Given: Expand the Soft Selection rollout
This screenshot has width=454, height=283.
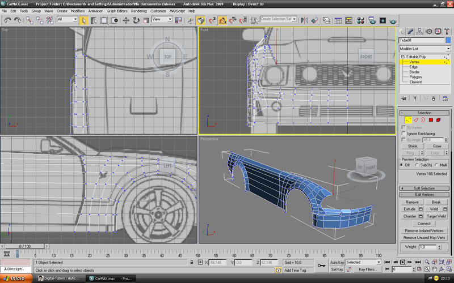Looking at the screenshot, I should tap(424, 188).
